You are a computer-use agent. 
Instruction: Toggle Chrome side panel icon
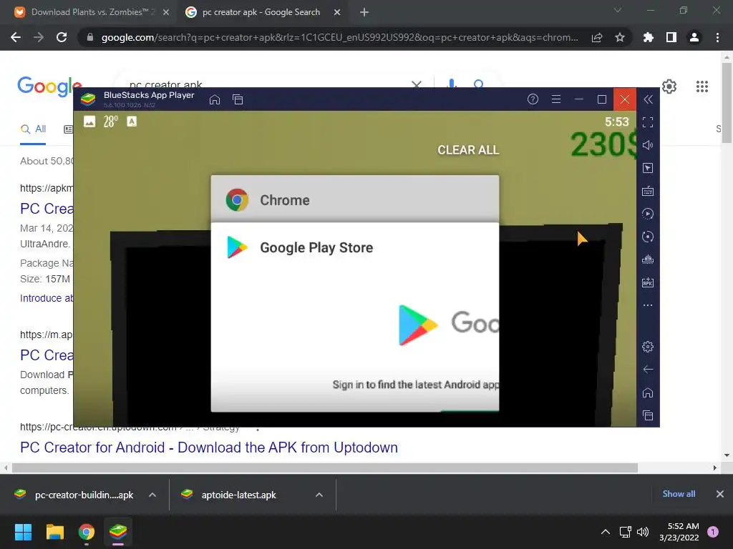coord(671,37)
